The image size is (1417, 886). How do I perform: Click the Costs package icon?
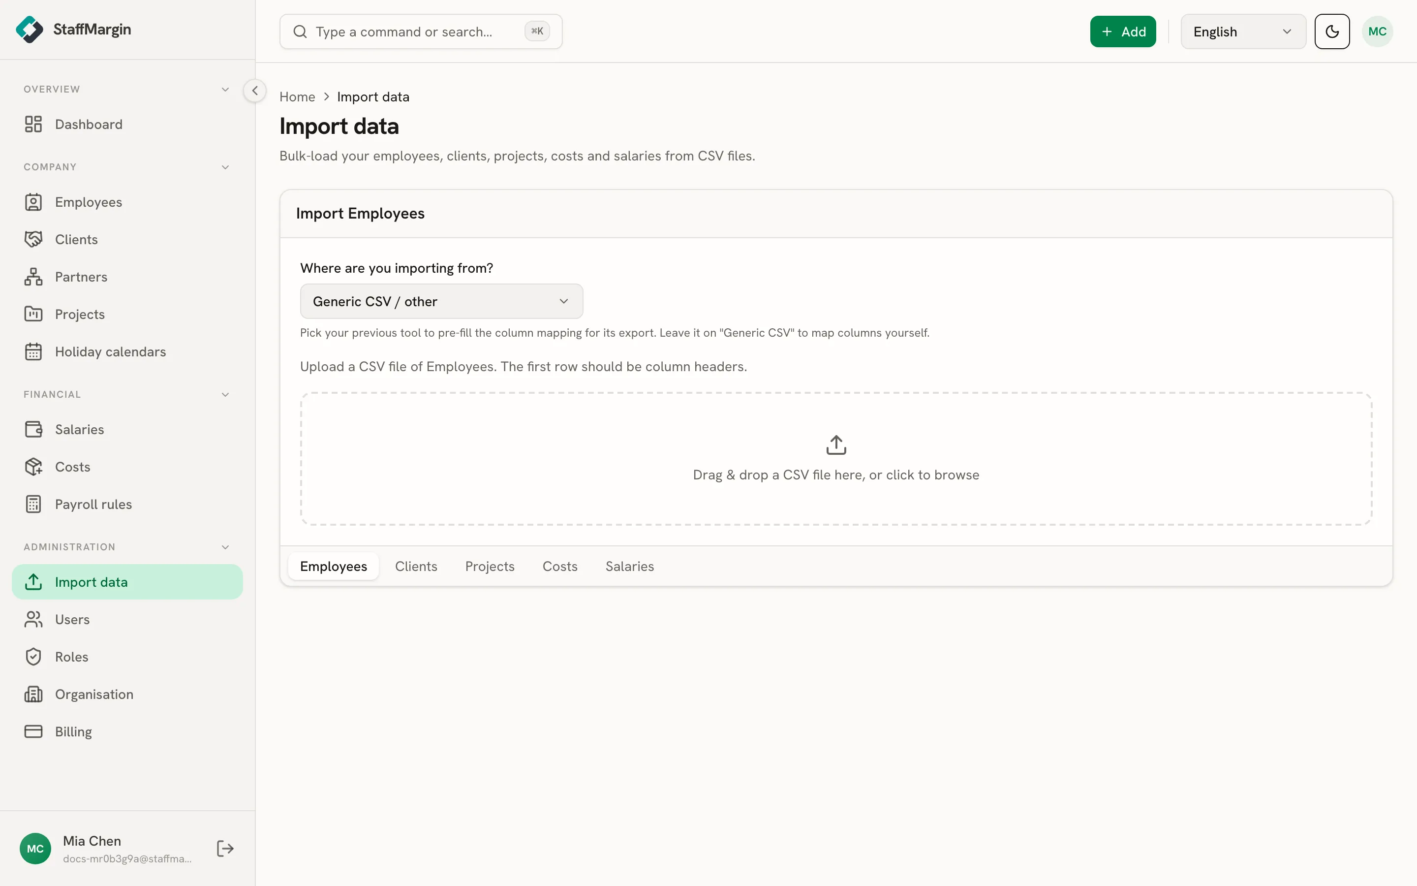[33, 467]
